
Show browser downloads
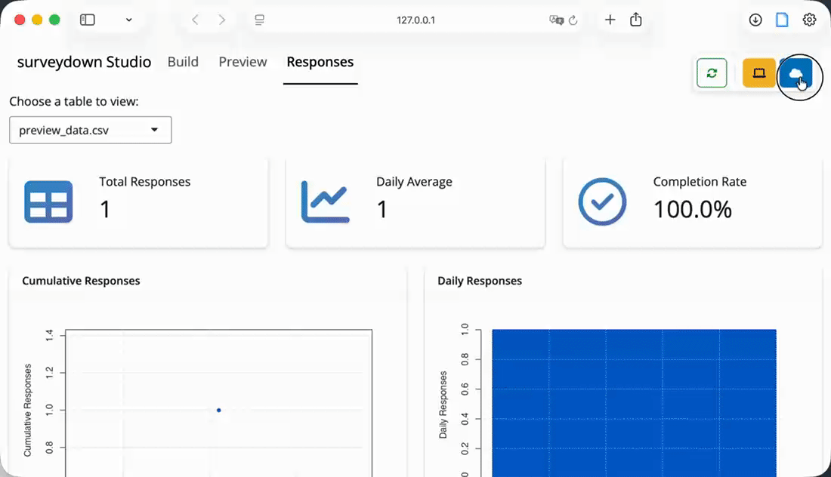pyautogui.click(x=755, y=20)
